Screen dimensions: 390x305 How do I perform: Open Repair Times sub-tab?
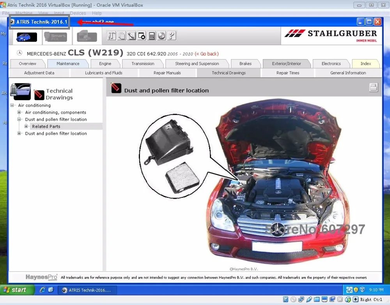click(x=288, y=73)
